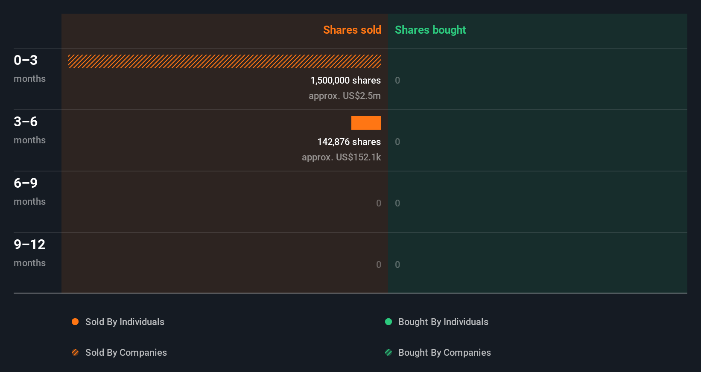Click the sold 0 in 6–9 months row
The image size is (701, 372).
tap(379, 203)
